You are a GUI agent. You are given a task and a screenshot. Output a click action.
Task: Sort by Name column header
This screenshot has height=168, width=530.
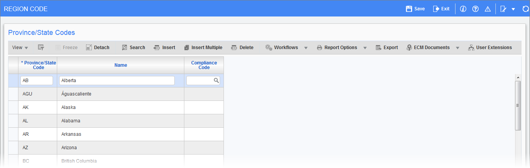(121, 65)
